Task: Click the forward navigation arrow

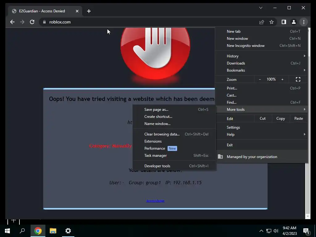Action: tap(22, 22)
